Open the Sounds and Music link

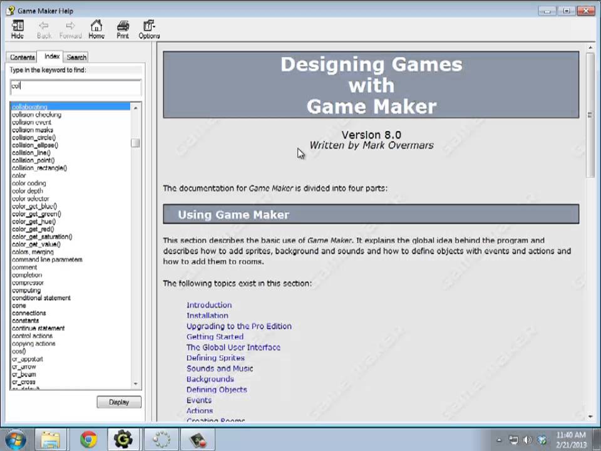(x=220, y=368)
